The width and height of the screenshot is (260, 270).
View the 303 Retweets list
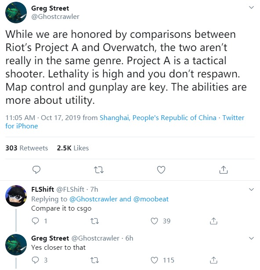27,148
